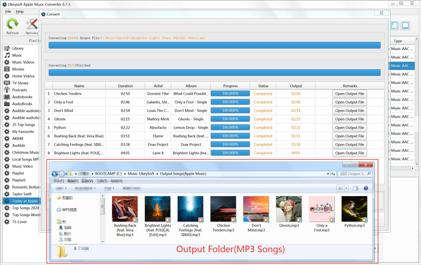This screenshot has height=265, width=421.
Task: Select Catching Feelings (feat. SIX60).mp3 thumbnail
Action: pyautogui.click(x=190, y=209)
